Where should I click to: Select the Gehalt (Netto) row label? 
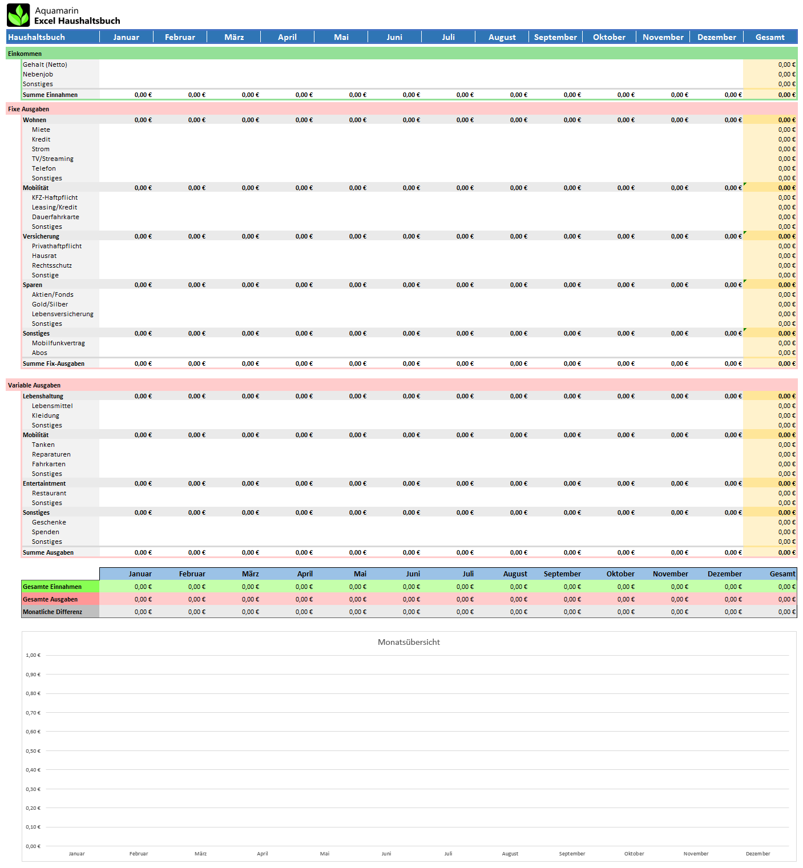click(45, 64)
